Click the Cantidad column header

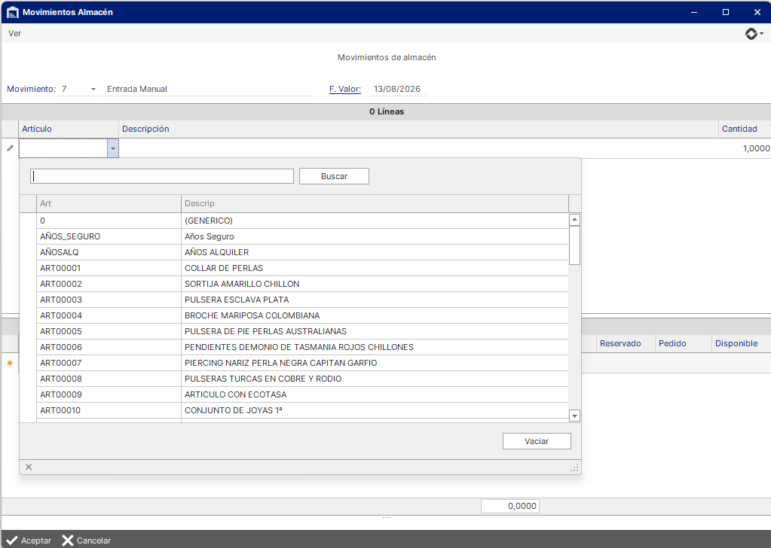coord(745,129)
